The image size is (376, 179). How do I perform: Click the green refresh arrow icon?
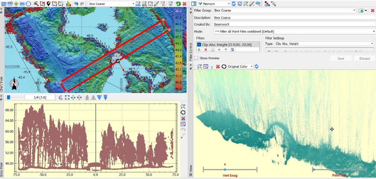click(178, 4)
